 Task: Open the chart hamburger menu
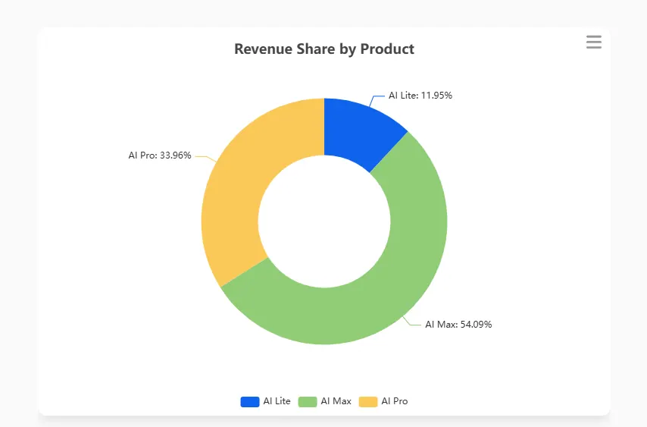point(593,42)
